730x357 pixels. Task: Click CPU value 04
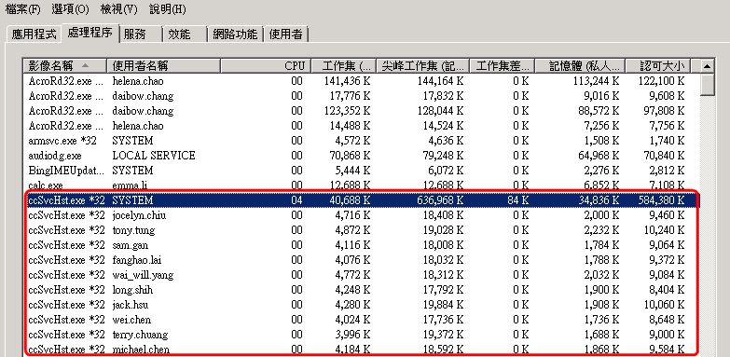296,200
